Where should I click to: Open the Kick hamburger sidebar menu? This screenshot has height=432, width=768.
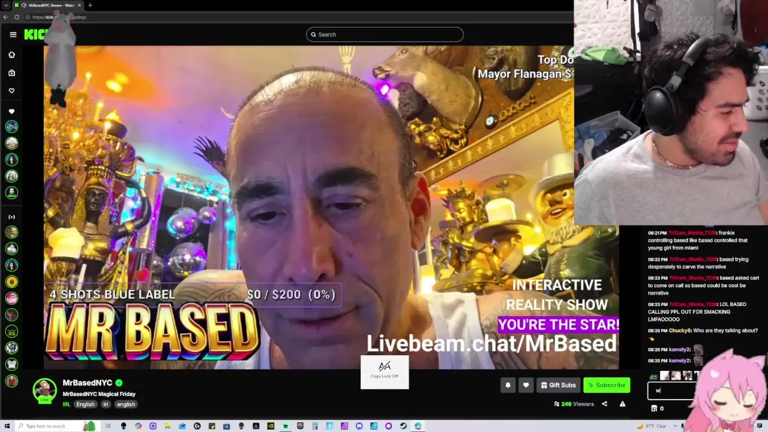click(13, 34)
